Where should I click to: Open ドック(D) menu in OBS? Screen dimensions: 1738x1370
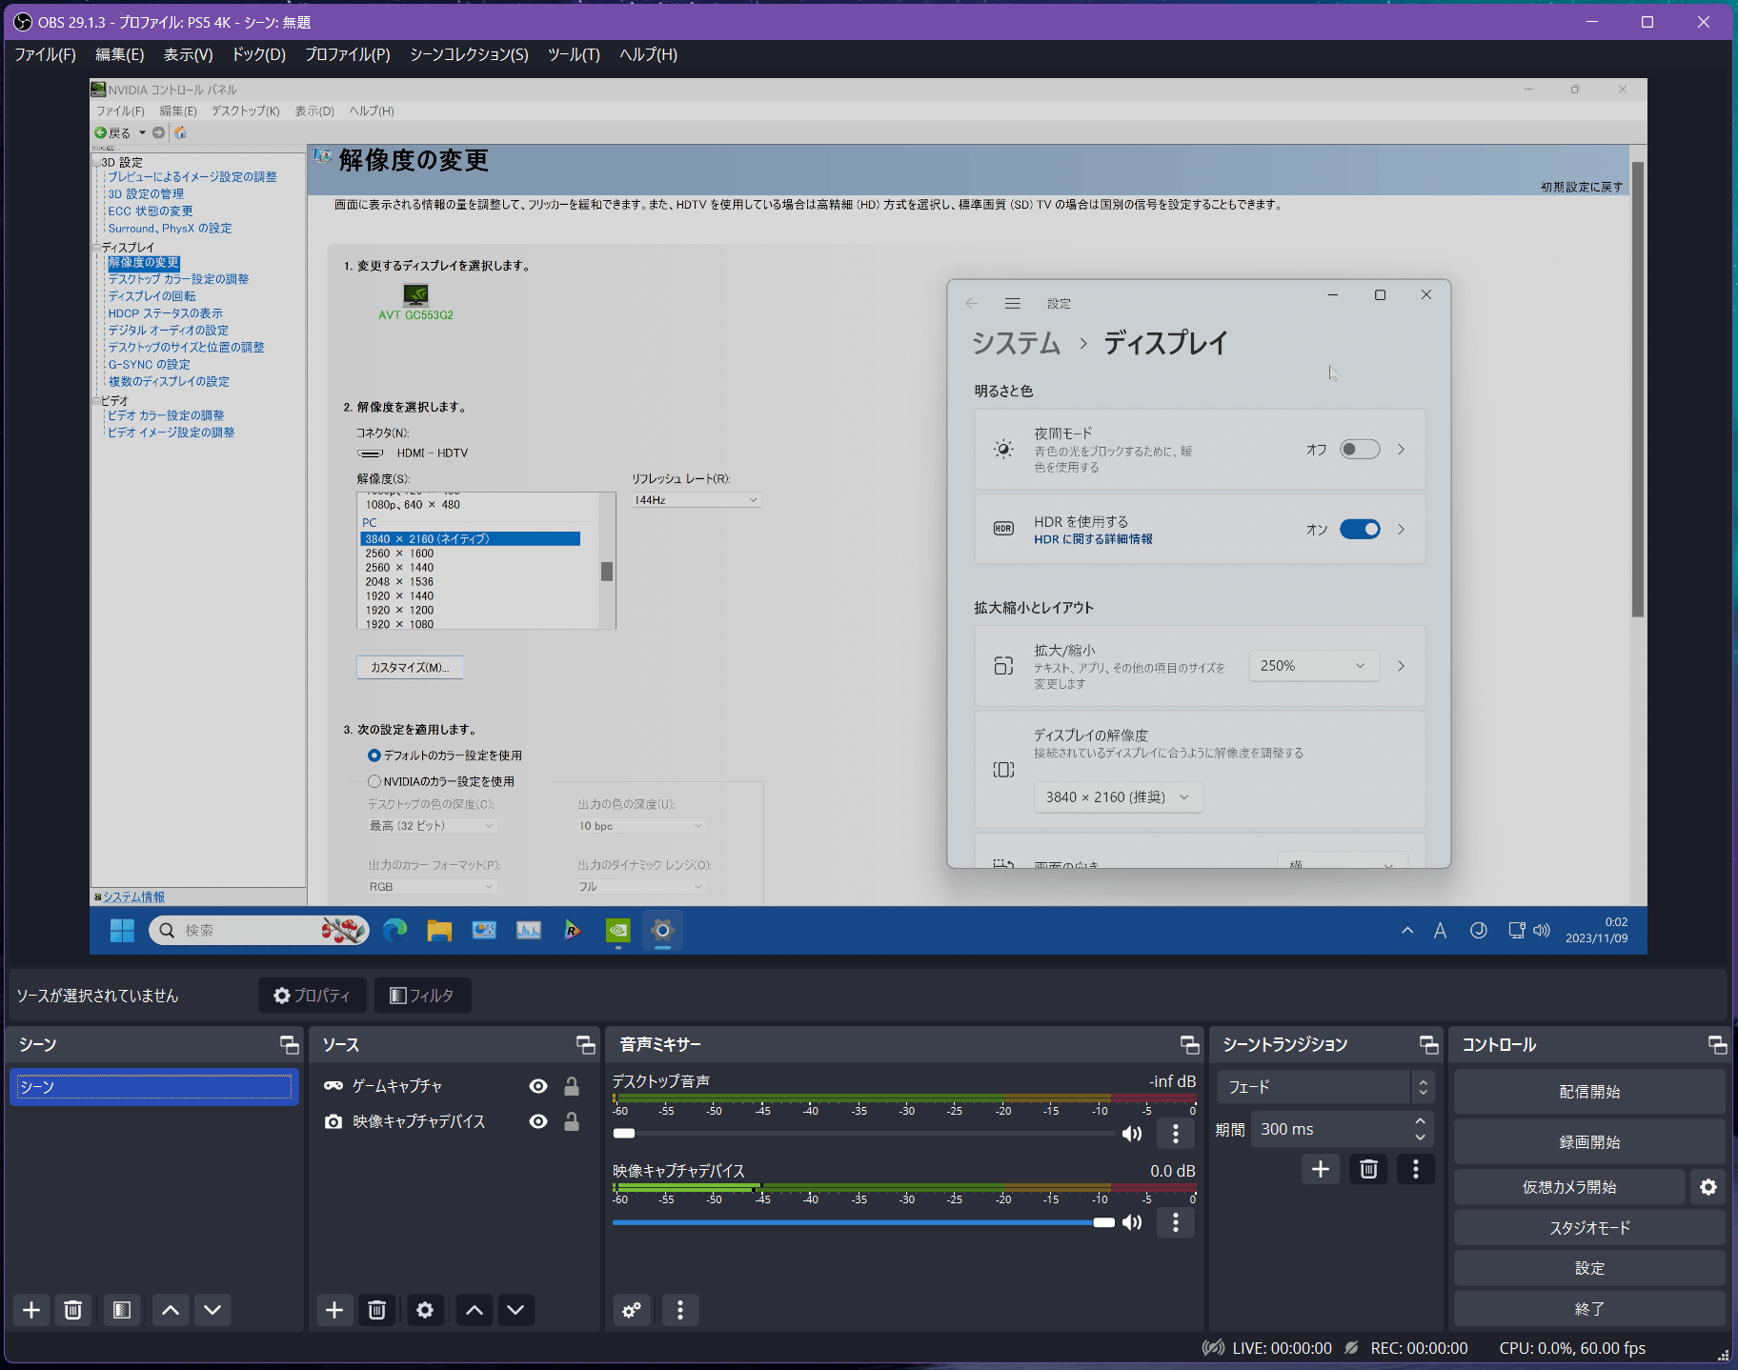tap(259, 54)
